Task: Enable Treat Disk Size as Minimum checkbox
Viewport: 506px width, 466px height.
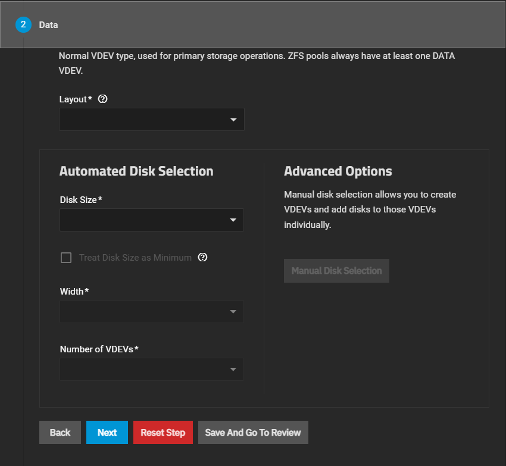Action: pyautogui.click(x=66, y=258)
